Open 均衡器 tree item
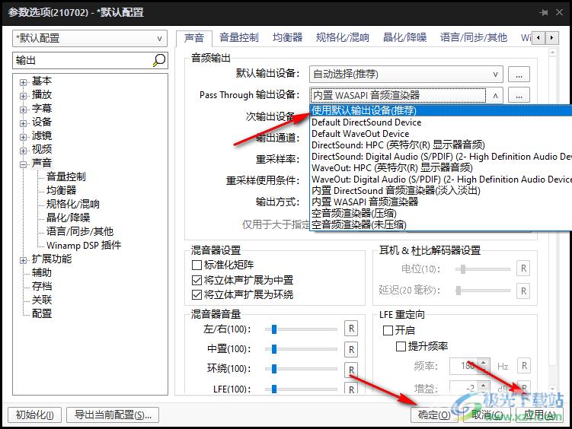This screenshot has height=429, width=572. [x=61, y=190]
